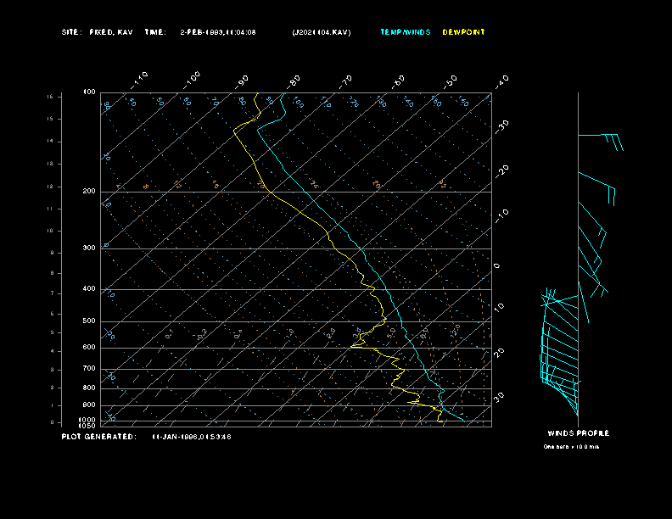Click the -80 temperature axis label at top
This screenshot has height=519, width=672.
click(x=294, y=81)
